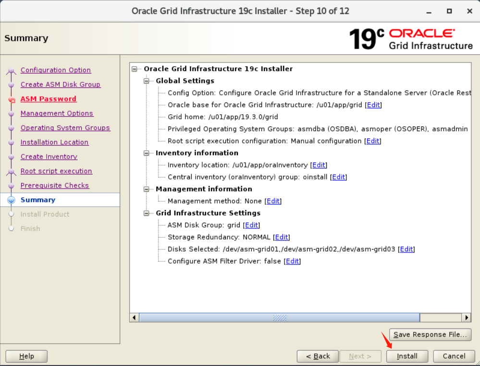Click the Installation Location step bullet
This screenshot has width=480, height=366.
12,142
